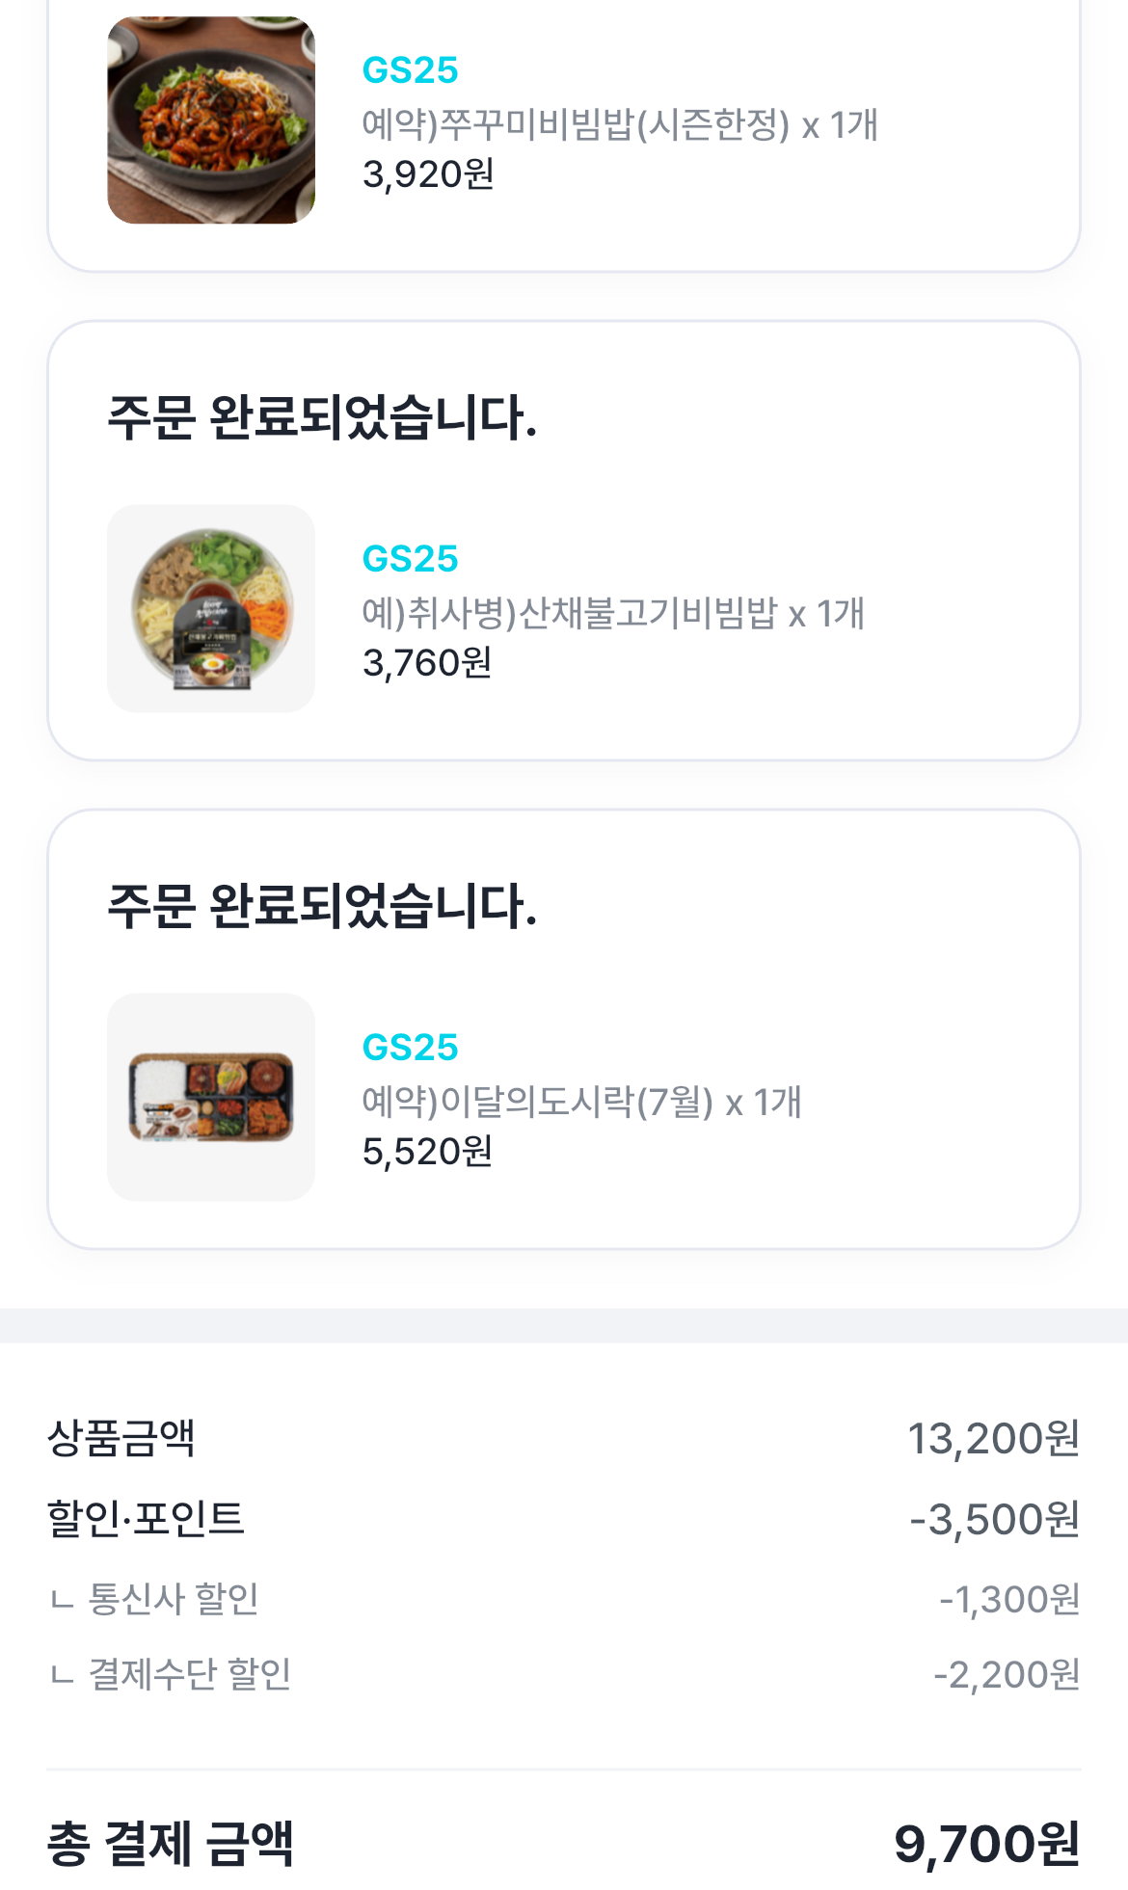Tap the 할인·포인트 row label
The height and width of the screenshot is (1890, 1128).
click(146, 1518)
